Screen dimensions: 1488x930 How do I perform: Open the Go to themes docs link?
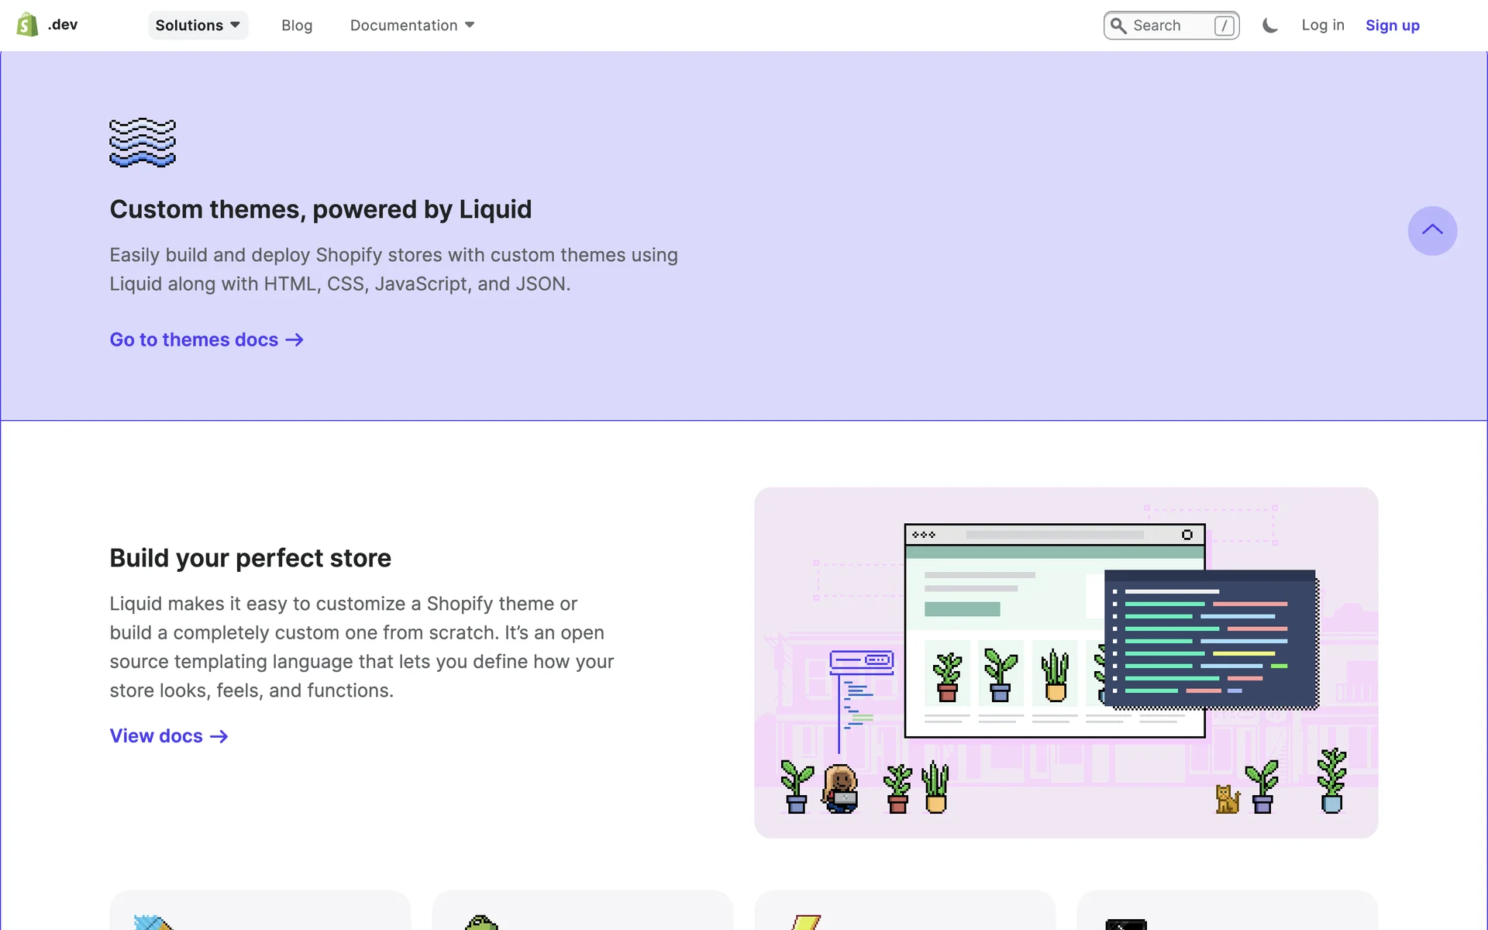194,340
